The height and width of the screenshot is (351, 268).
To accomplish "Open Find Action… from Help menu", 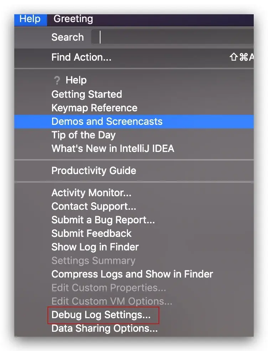I will 81,57.
